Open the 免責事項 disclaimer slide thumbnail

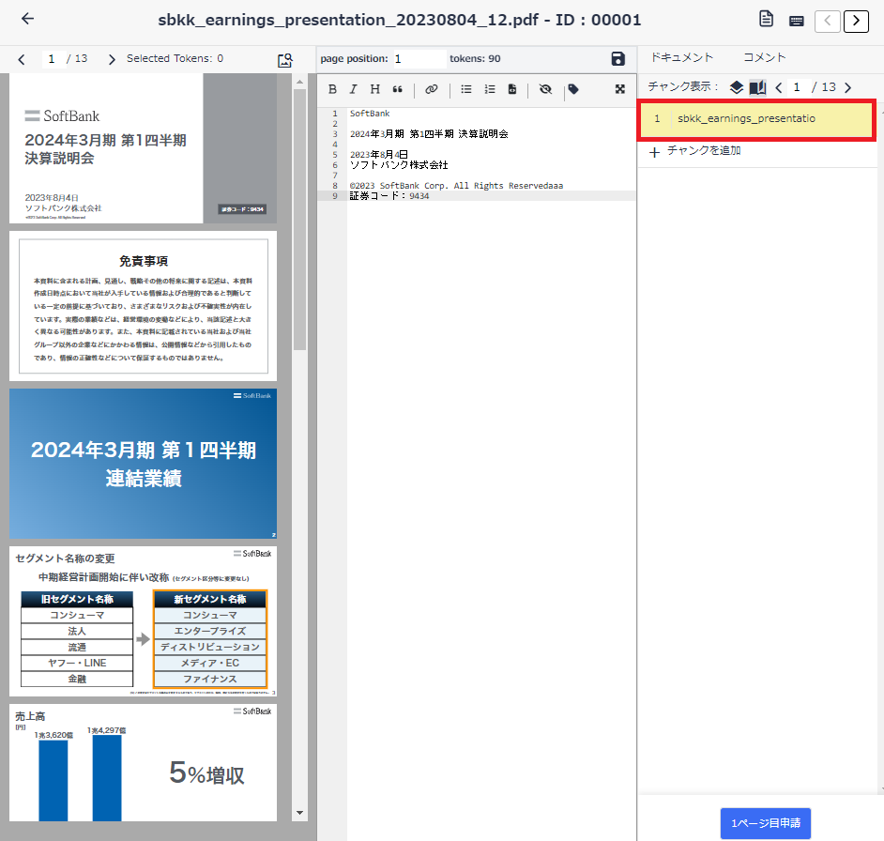tap(144, 306)
